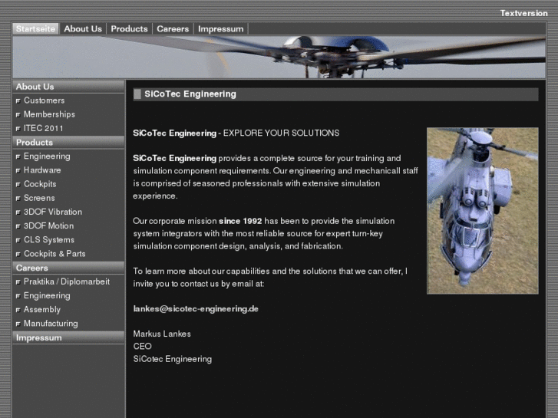Click the 'CEO' text line
Screen dimensions: 558x418
(x=142, y=346)
